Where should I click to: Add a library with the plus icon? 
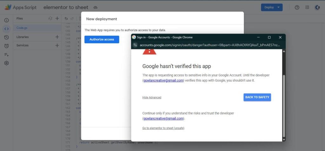[57, 37]
